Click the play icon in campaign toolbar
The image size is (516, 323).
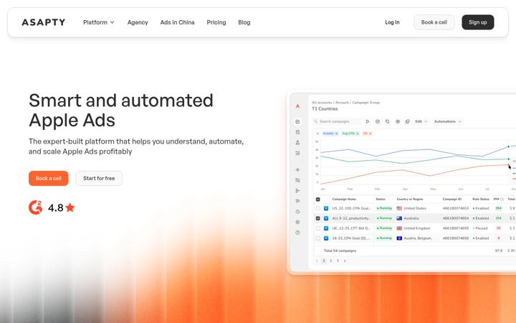[x=367, y=121]
